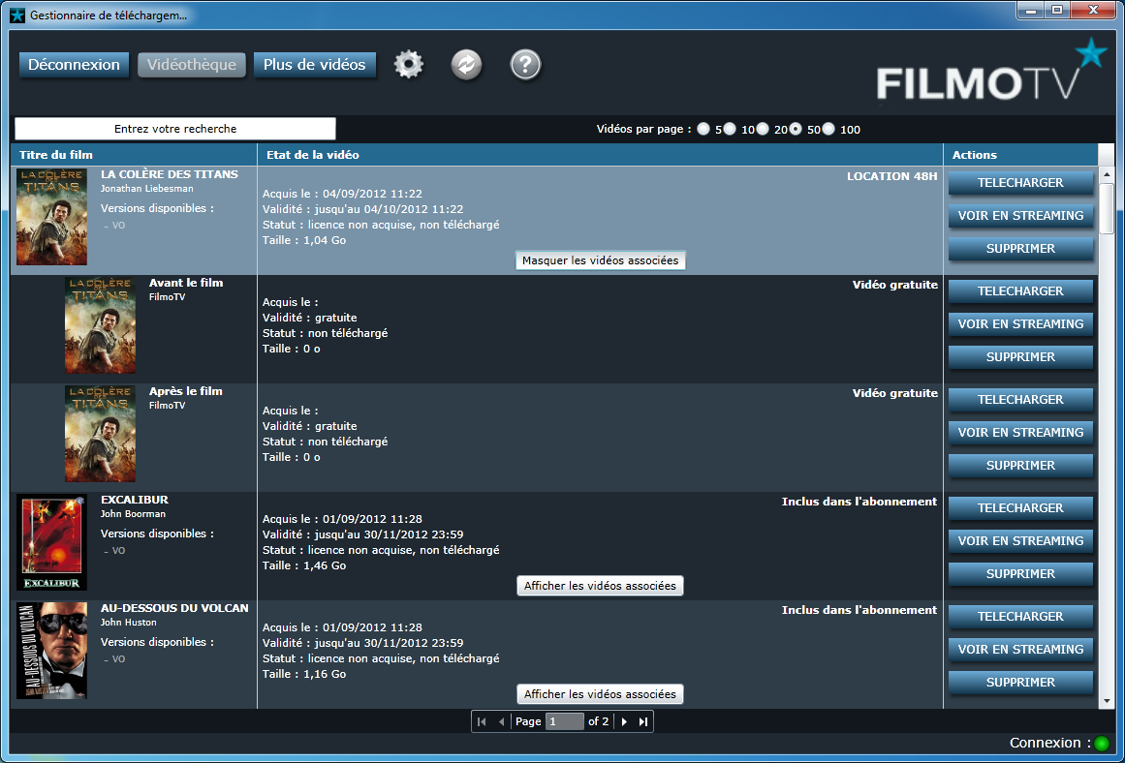The image size is (1125, 763).
Task: Select 5 videos per page
Action: (703, 129)
